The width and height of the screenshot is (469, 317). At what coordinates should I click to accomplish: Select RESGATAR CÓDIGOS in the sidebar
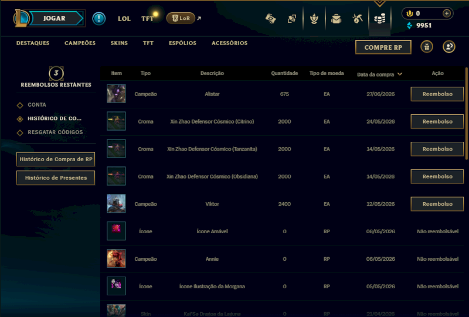[55, 132]
